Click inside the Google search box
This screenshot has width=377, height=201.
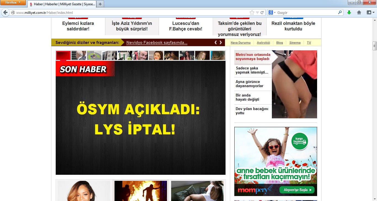[307, 12]
